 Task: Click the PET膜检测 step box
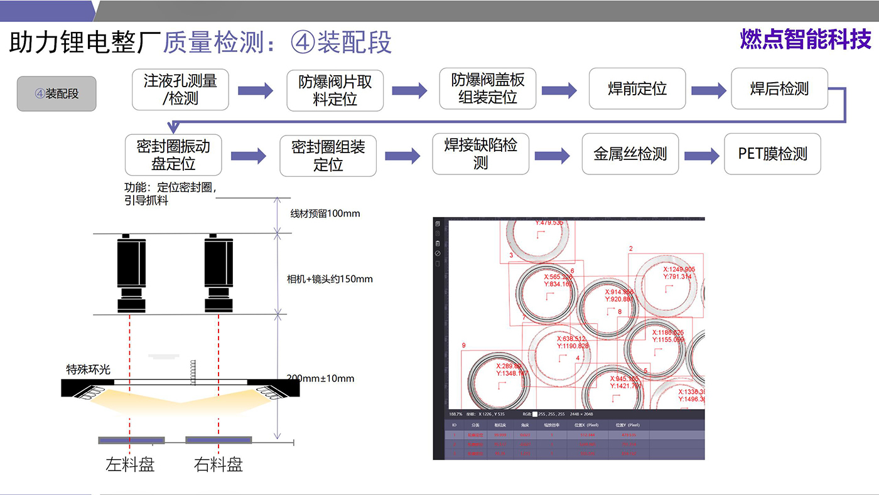pyautogui.click(x=772, y=154)
